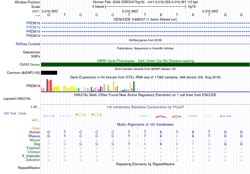This screenshot has width=250, height=174.
Task: Open the RefSeq Curated track label
Action: pyautogui.click(x=28, y=44)
